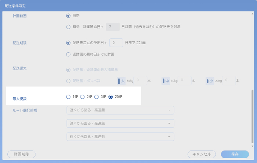Click the 小 20kg cylinder count field
Viewport: 257px width, 163px height.
229,80
